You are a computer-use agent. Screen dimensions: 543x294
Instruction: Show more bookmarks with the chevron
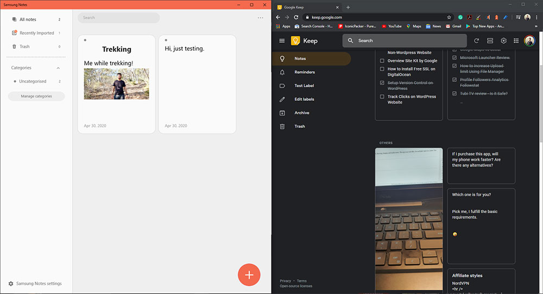536,26
